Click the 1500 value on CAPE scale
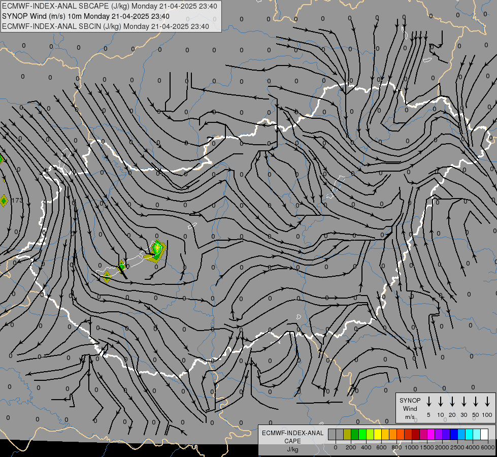 pyautogui.click(x=427, y=447)
